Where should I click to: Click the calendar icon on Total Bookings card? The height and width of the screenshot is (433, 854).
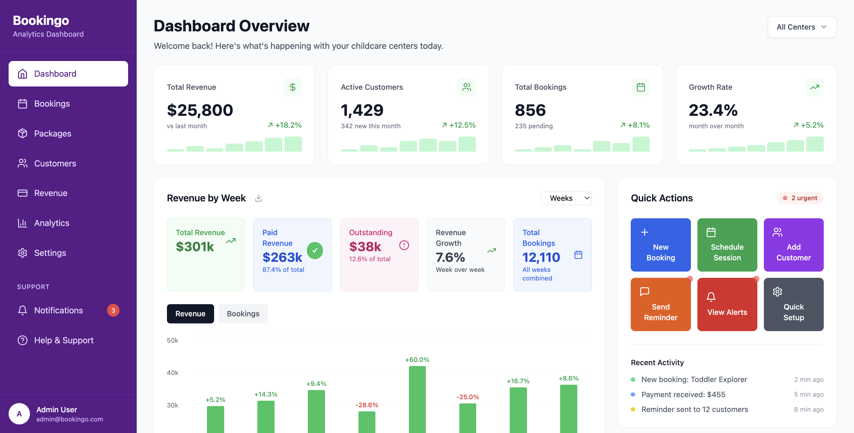click(640, 87)
